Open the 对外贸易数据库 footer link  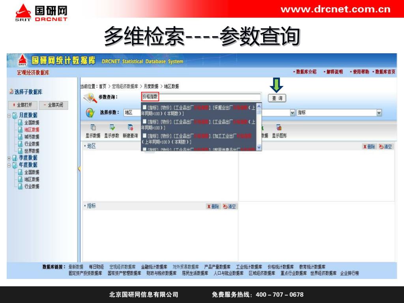pyautogui.click(x=185, y=267)
